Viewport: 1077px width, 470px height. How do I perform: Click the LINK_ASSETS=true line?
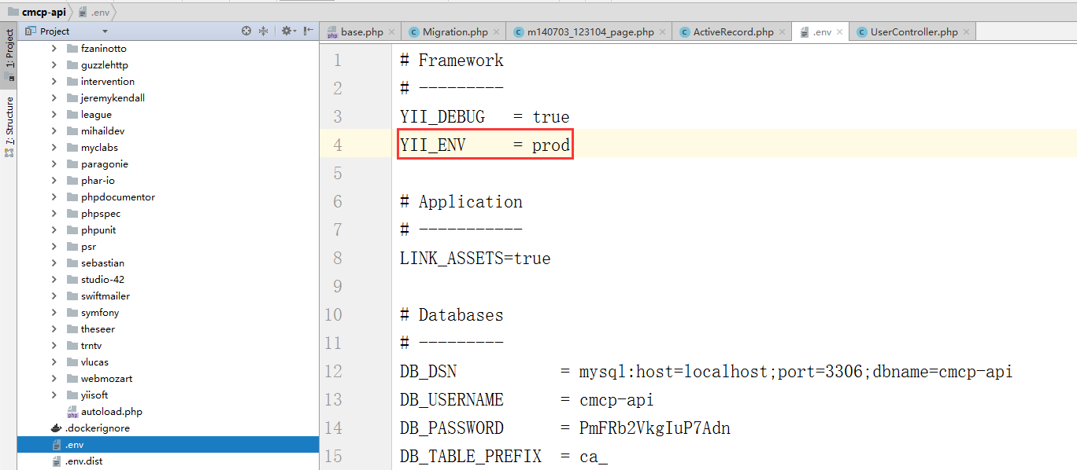(x=476, y=259)
